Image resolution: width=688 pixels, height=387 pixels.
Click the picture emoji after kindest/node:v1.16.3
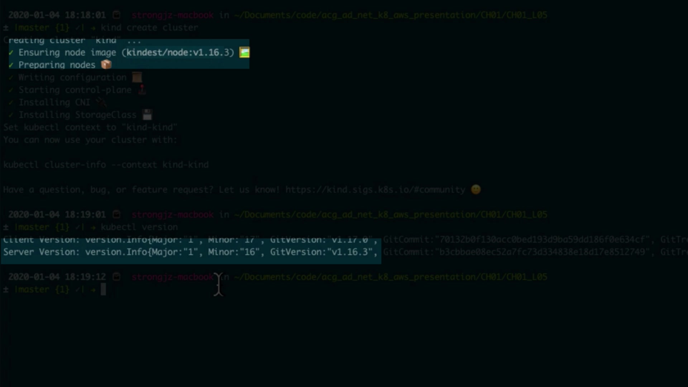(244, 53)
